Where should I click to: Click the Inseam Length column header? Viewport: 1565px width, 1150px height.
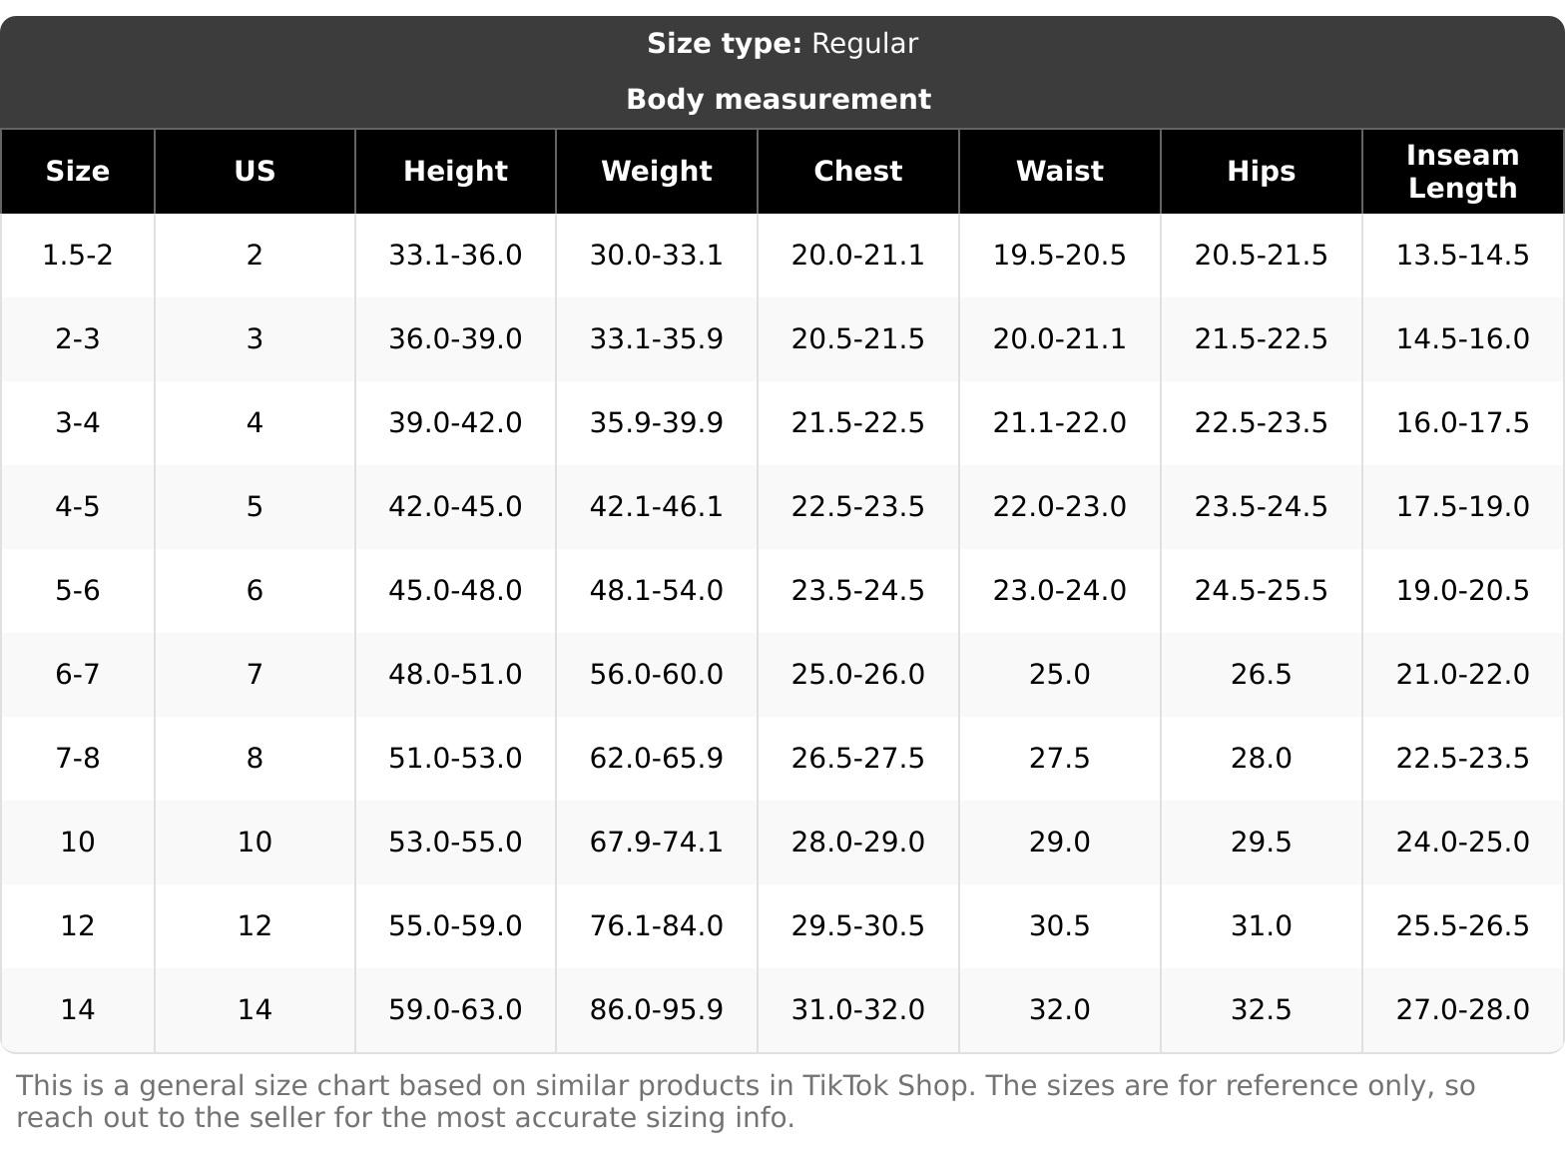[1462, 172]
